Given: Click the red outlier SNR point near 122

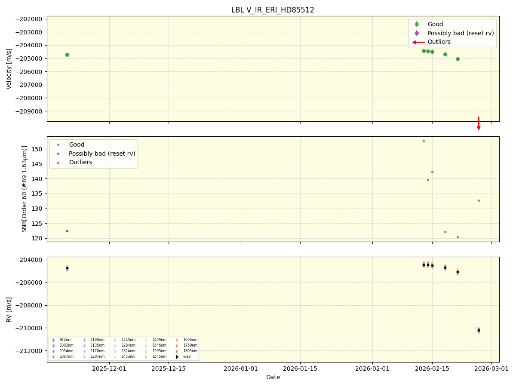Looking at the screenshot, I should tap(67, 231).
